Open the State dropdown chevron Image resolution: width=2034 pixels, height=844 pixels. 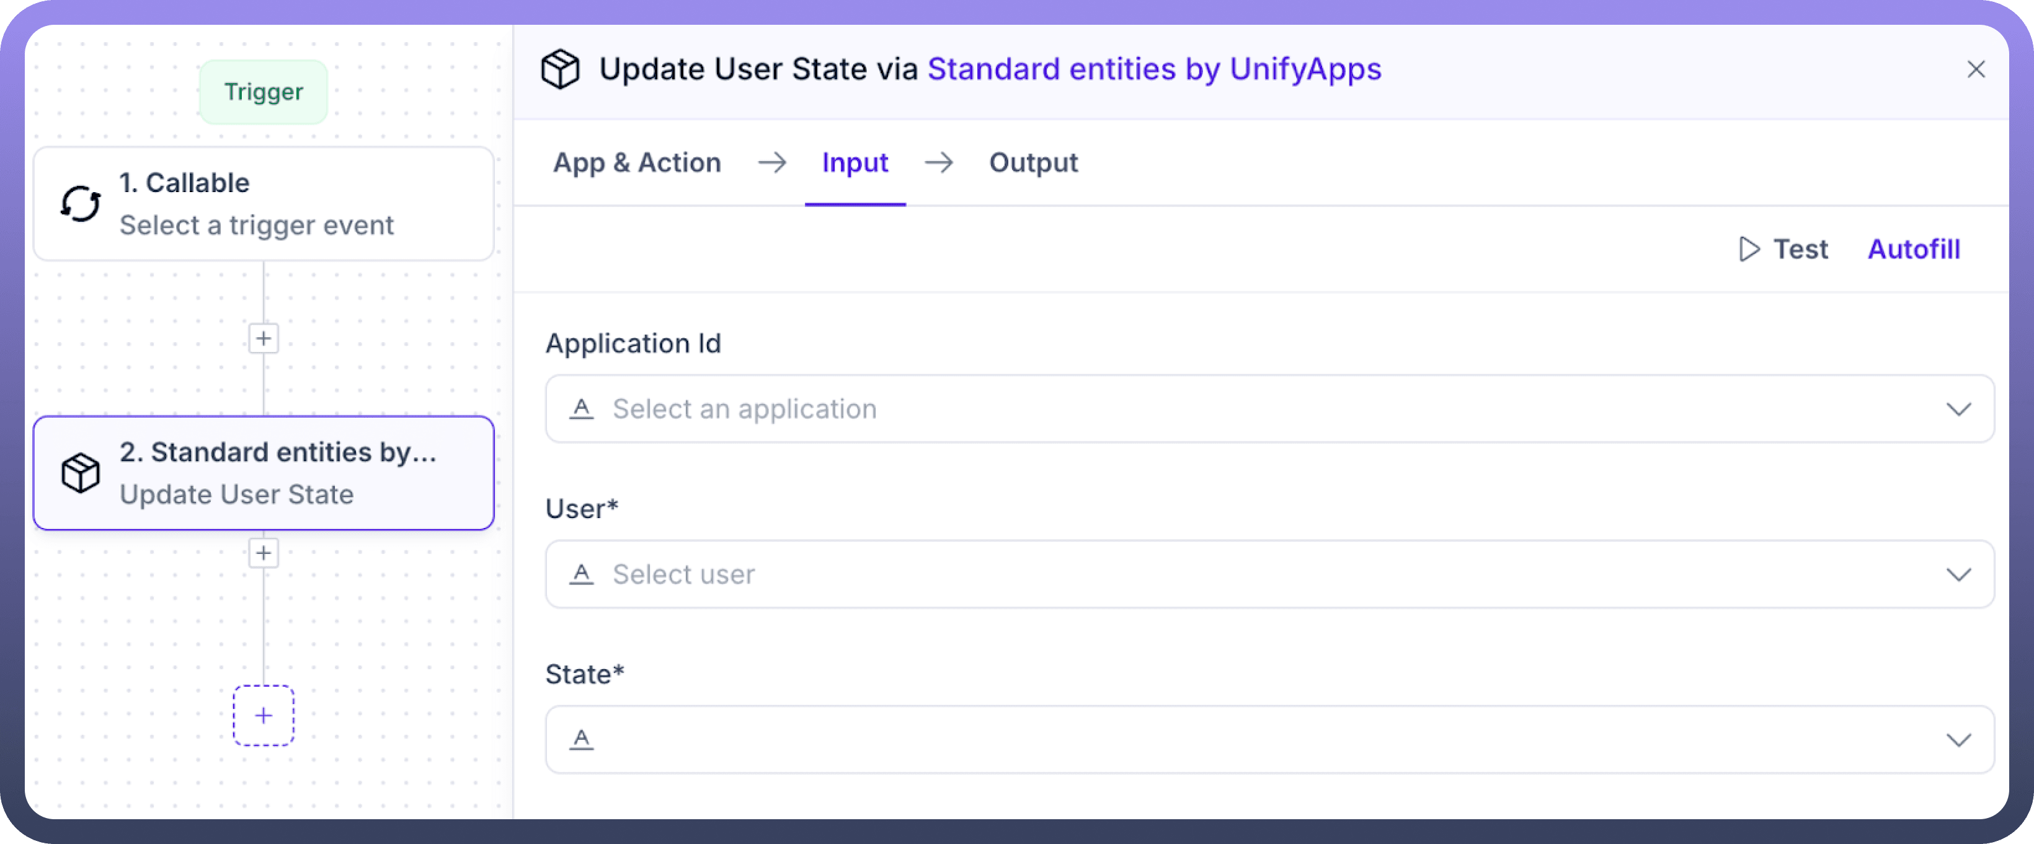tap(1958, 740)
